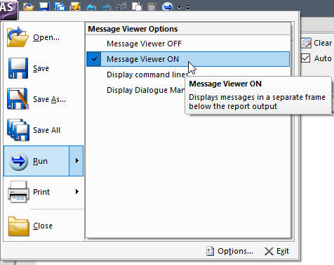
Task: Click the Save floppy icon in quick access toolbar
Action: coord(44,6)
